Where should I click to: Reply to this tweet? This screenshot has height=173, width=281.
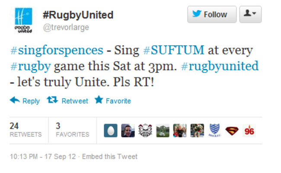(x=25, y=101)
